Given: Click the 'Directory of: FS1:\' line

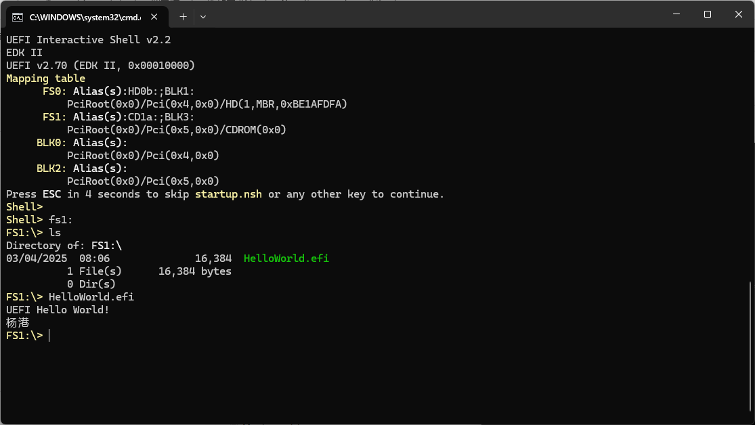Looking at the screenshot, I should point(64,246).
